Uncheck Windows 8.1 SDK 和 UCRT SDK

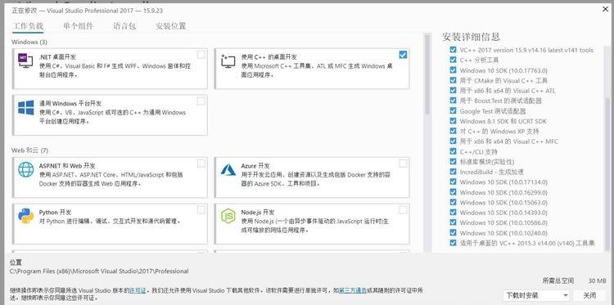pos(453,121)
